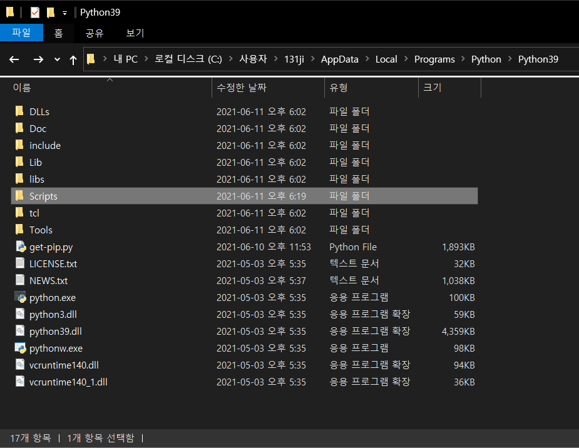Expand the chevron after Programs in address bar
Viewport: 579px width, 448px height.
[463, 59]
